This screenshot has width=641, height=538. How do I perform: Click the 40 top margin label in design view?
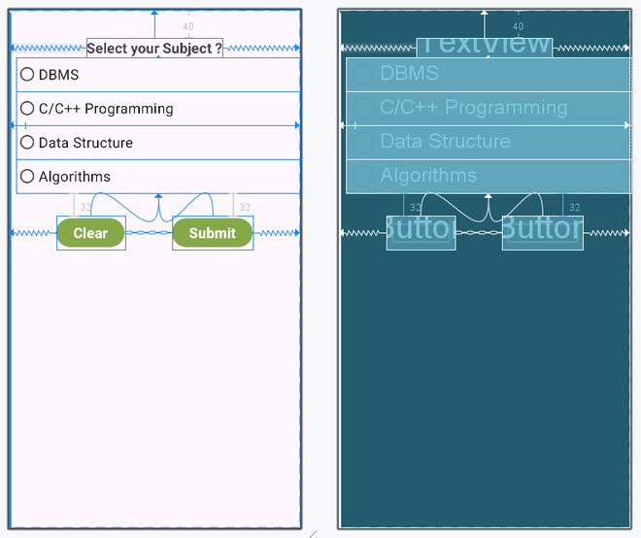pos(188,26)
